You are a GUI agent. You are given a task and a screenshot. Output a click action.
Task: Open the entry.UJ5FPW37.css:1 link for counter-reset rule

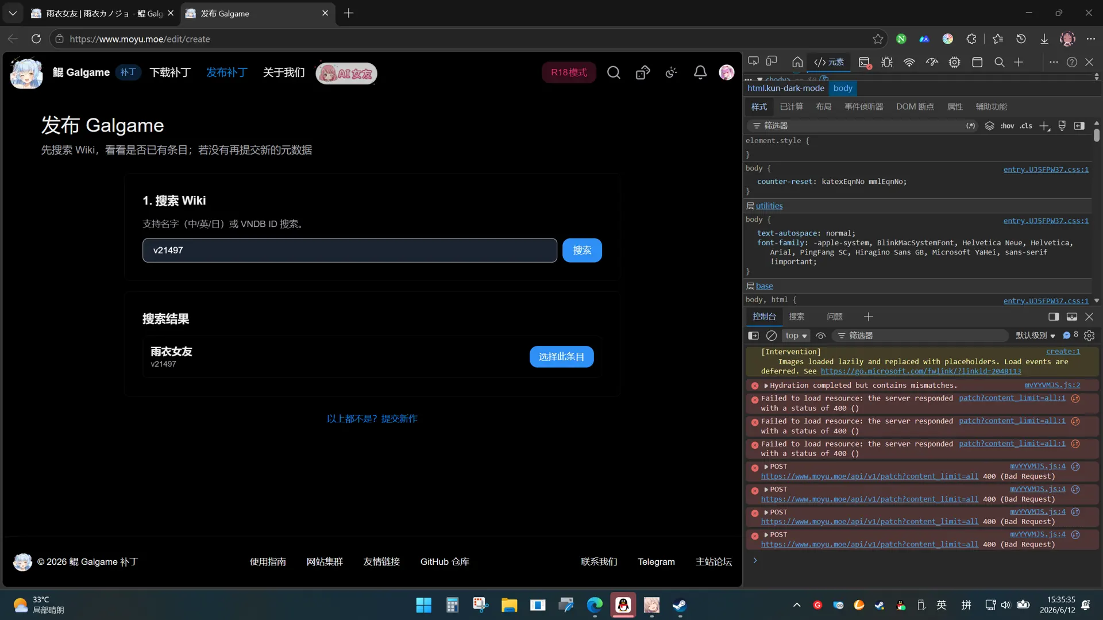(1046, 170)
